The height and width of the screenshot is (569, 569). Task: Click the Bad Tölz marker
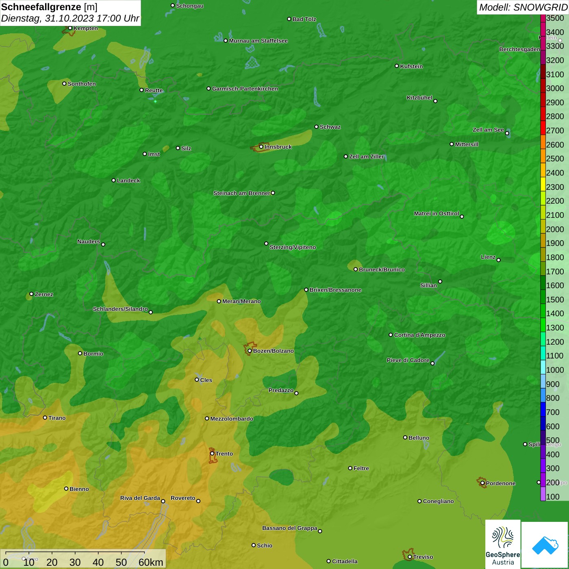(x=289, y=19)
